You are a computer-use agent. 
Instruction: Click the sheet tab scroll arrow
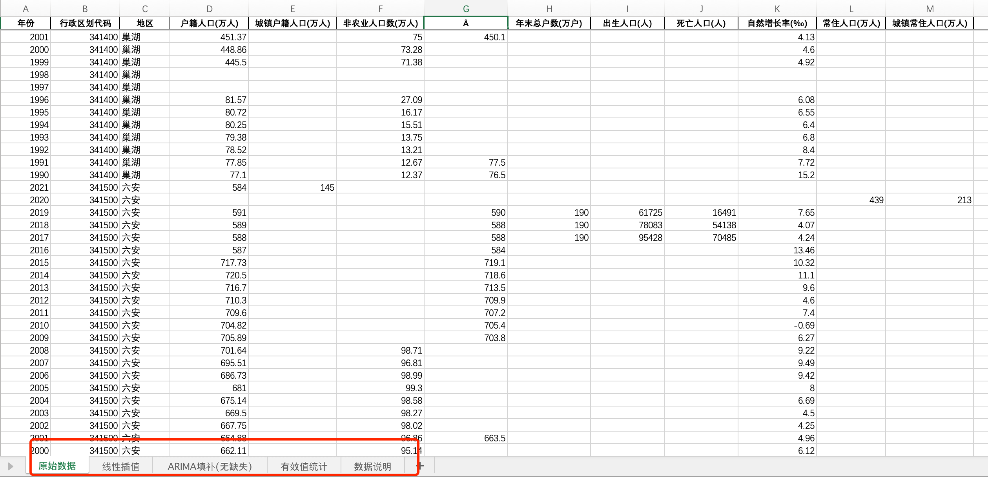click(x=11, y=466)
